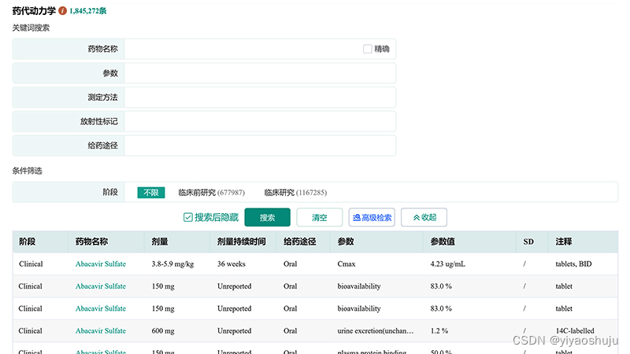
Task: Focus the 给药途径 input field
Action: click(x=260, y=146)
